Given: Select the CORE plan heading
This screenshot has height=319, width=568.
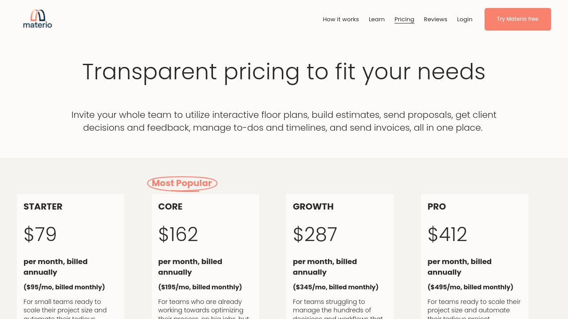Looking at the screenshot, I should click(x=170, y=206).
